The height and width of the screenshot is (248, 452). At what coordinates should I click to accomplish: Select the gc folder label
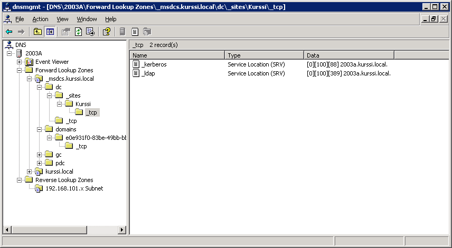coord(59,155)
